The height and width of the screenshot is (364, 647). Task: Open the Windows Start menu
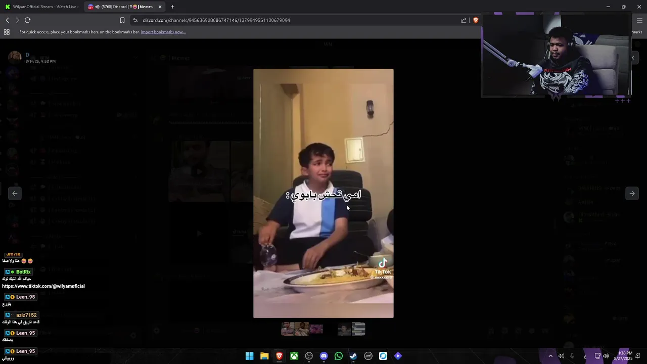pyautogui.click(x=249, y=356)
